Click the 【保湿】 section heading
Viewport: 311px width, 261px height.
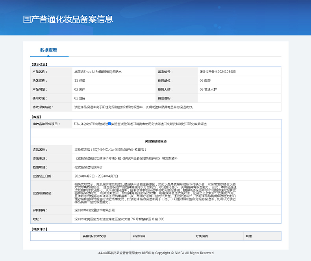pos(36,117)
